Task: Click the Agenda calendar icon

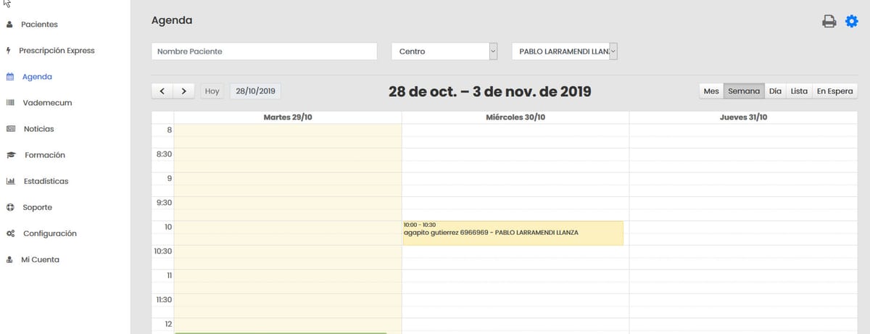Action: point(10,77)
